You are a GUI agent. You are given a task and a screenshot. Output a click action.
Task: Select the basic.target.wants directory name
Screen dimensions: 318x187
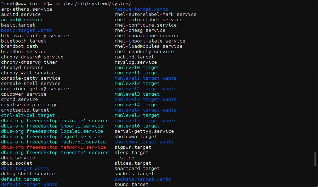[27, 30]
